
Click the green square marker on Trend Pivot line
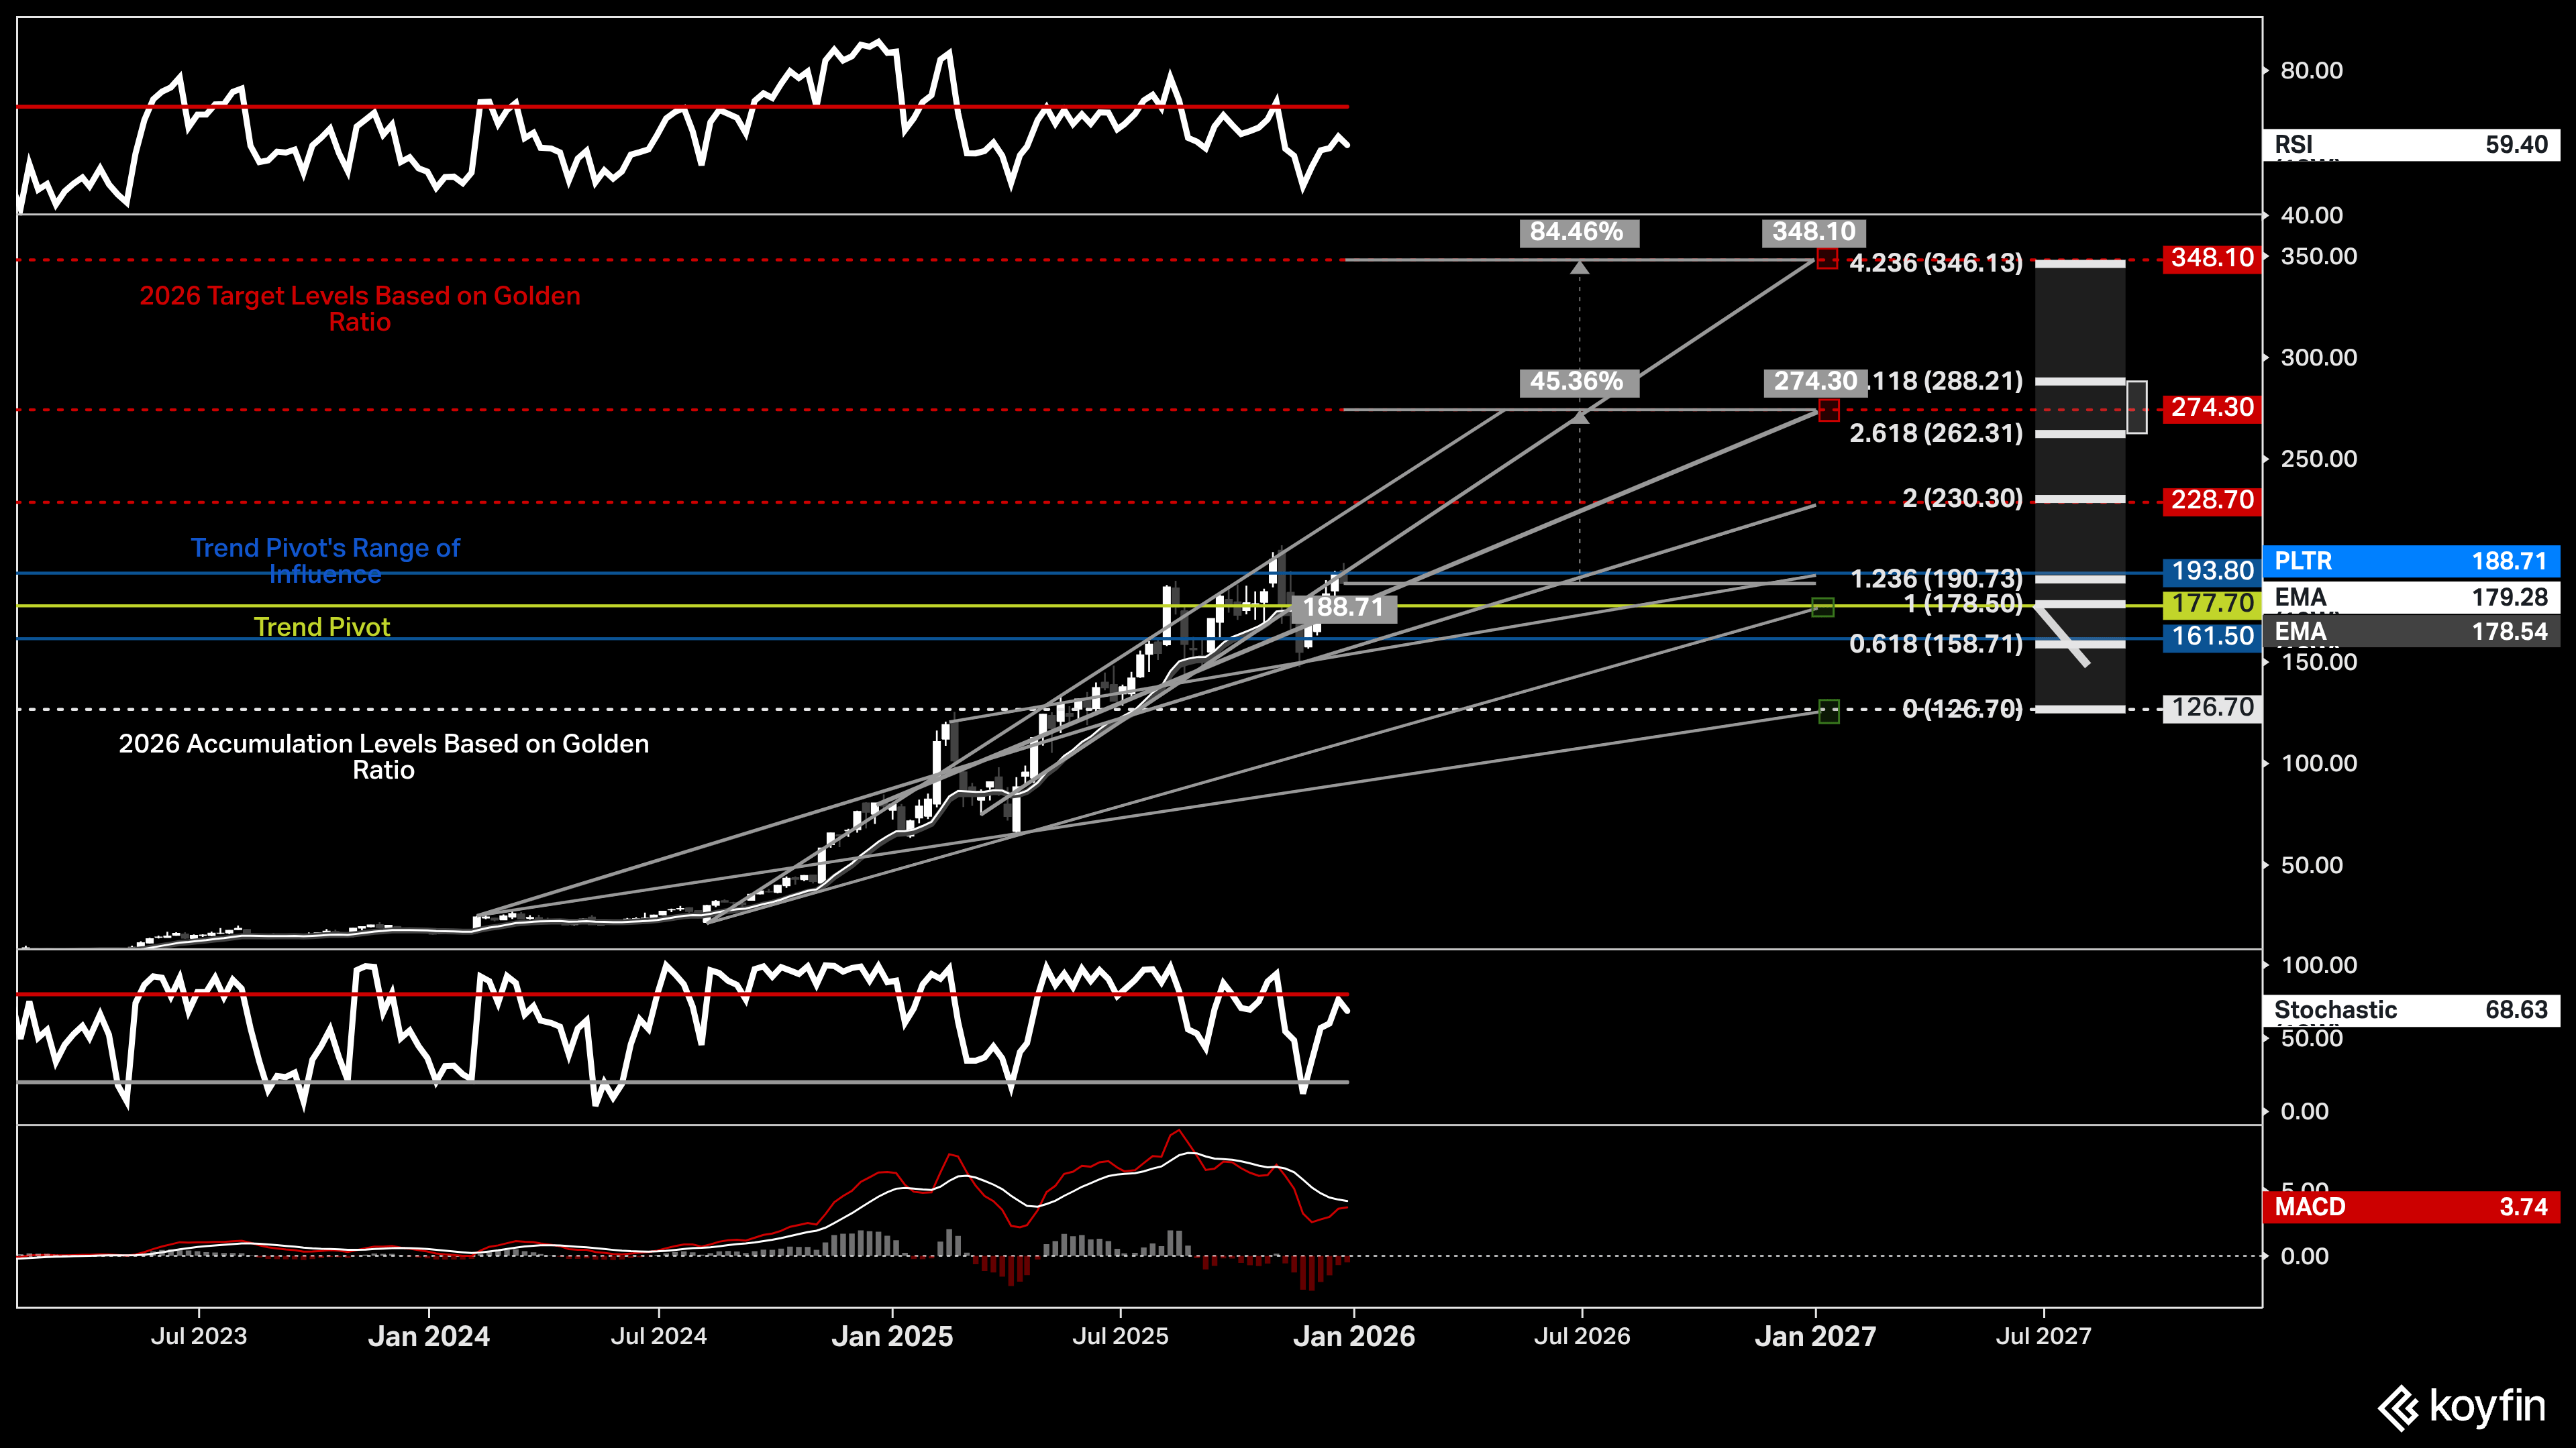pos(1822,606)
